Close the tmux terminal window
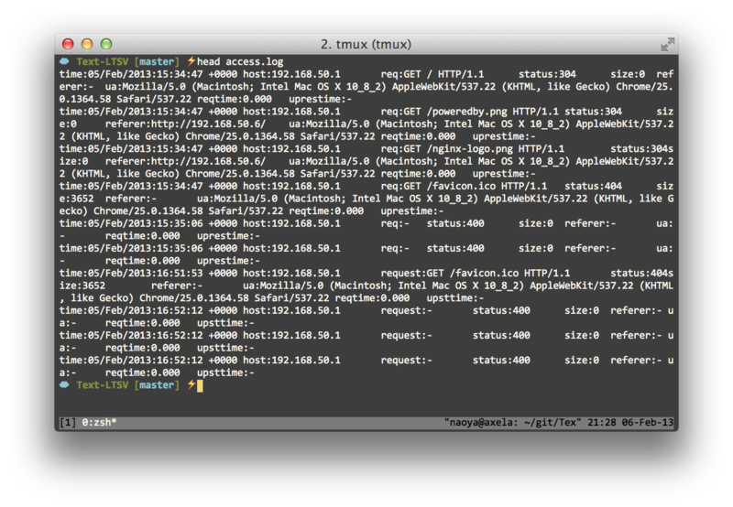The width and height of the screenshot is (733, 507). pyautogui.click(x=68, y=44)
